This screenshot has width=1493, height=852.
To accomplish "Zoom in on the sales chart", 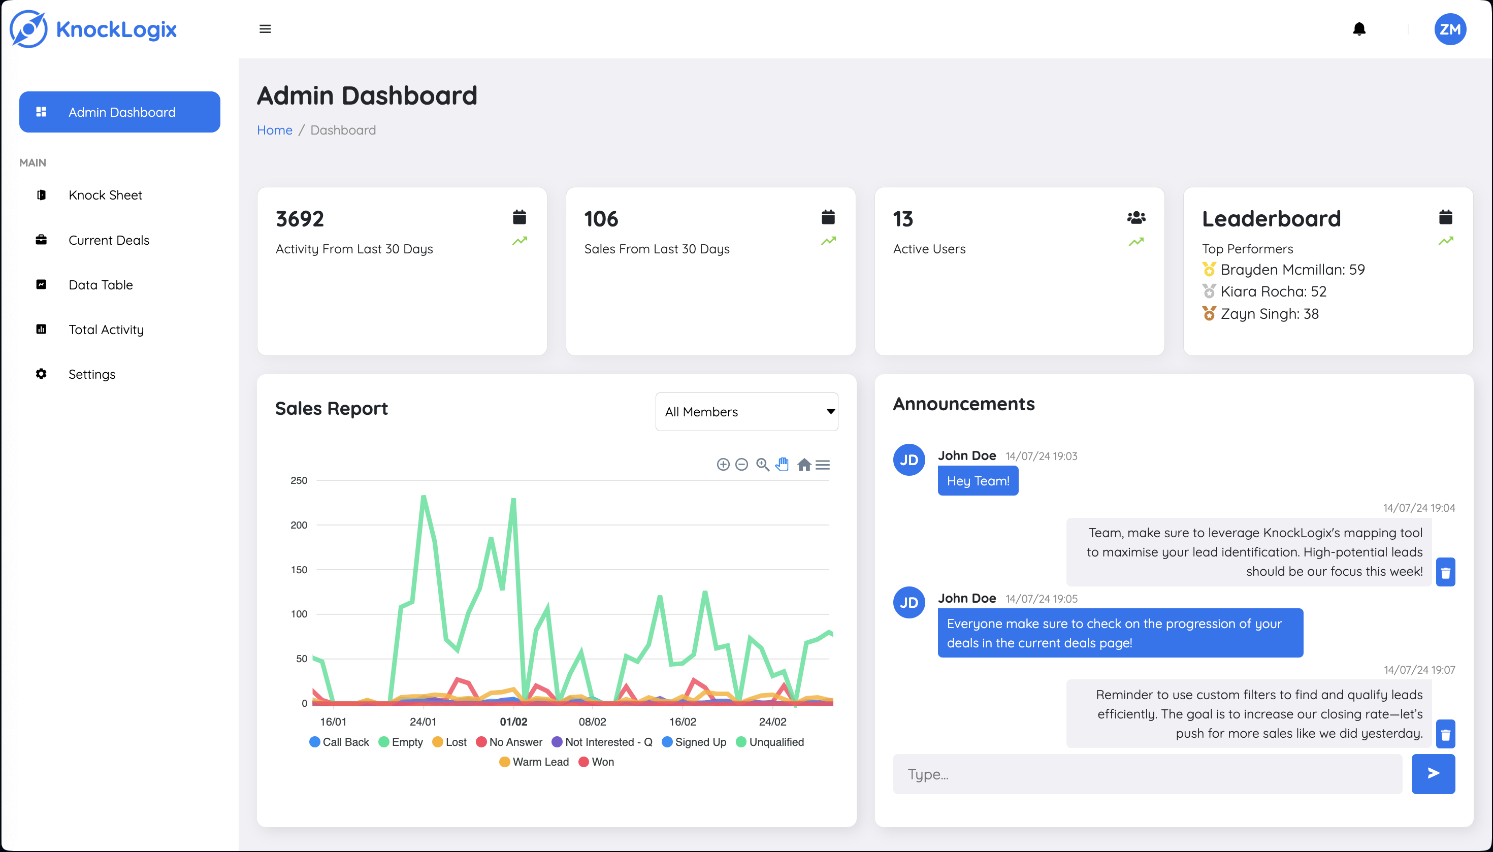I will pyautogui.click(x=723, y=465).
